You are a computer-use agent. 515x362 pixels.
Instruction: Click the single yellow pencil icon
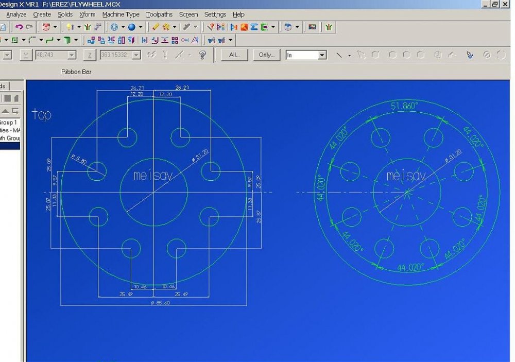pyautogui.click(x=156, y=27)
